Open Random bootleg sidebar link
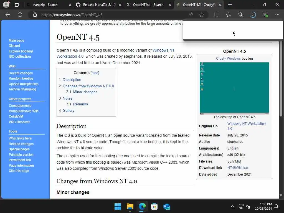The image size is (284, 213). pos(21,78)
